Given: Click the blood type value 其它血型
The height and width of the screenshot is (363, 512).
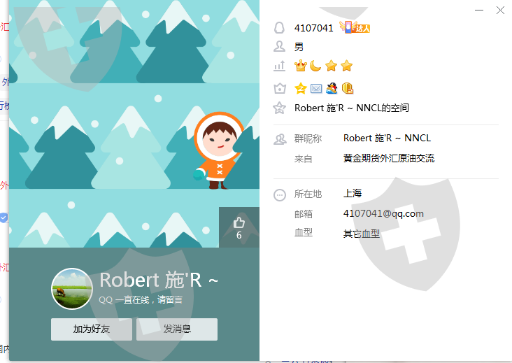Looking at the screenshot, I should (x=362, y=234).
